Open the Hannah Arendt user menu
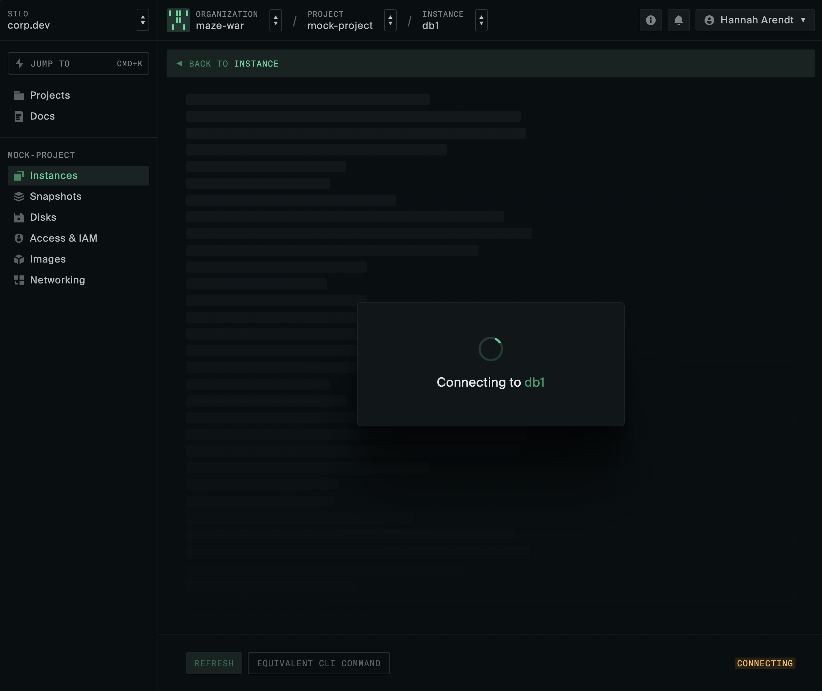The width and height of the screenshot is (822, 691). [x=755, y=20]
